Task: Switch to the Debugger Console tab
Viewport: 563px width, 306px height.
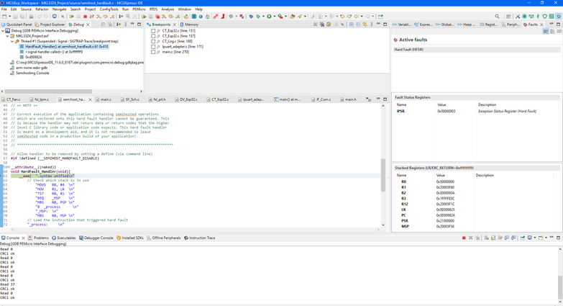Action: click(96, 238)
